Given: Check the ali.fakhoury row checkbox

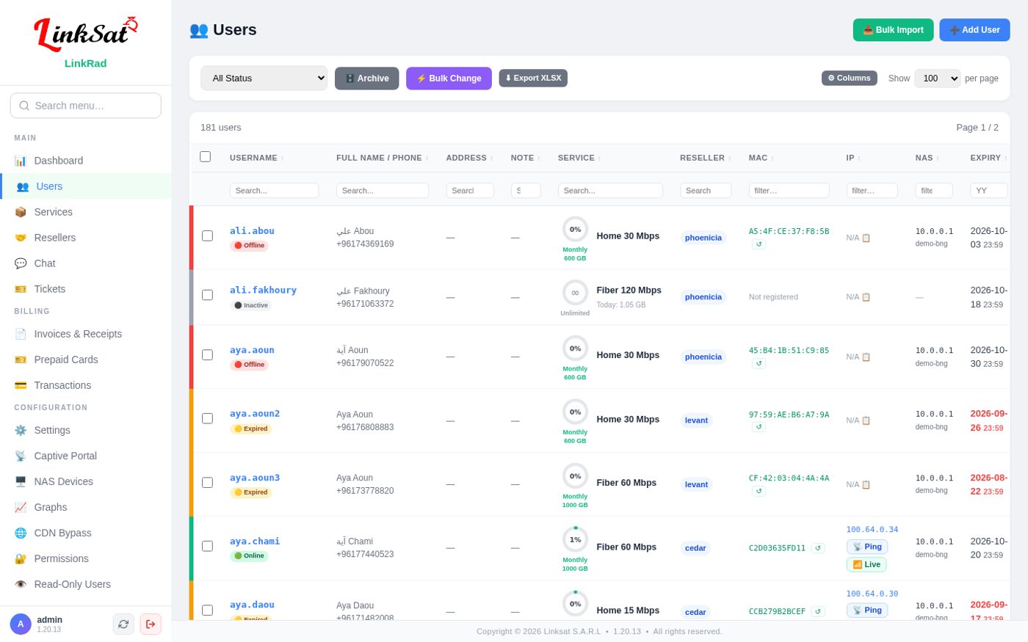Looking at the screenshot, I should (208, 295).
